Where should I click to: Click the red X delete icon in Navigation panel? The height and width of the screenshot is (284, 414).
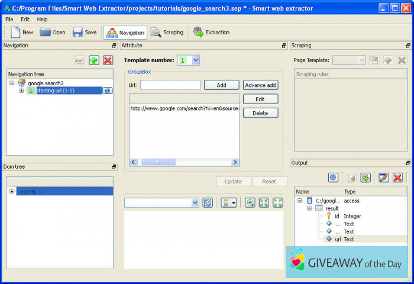108,60
